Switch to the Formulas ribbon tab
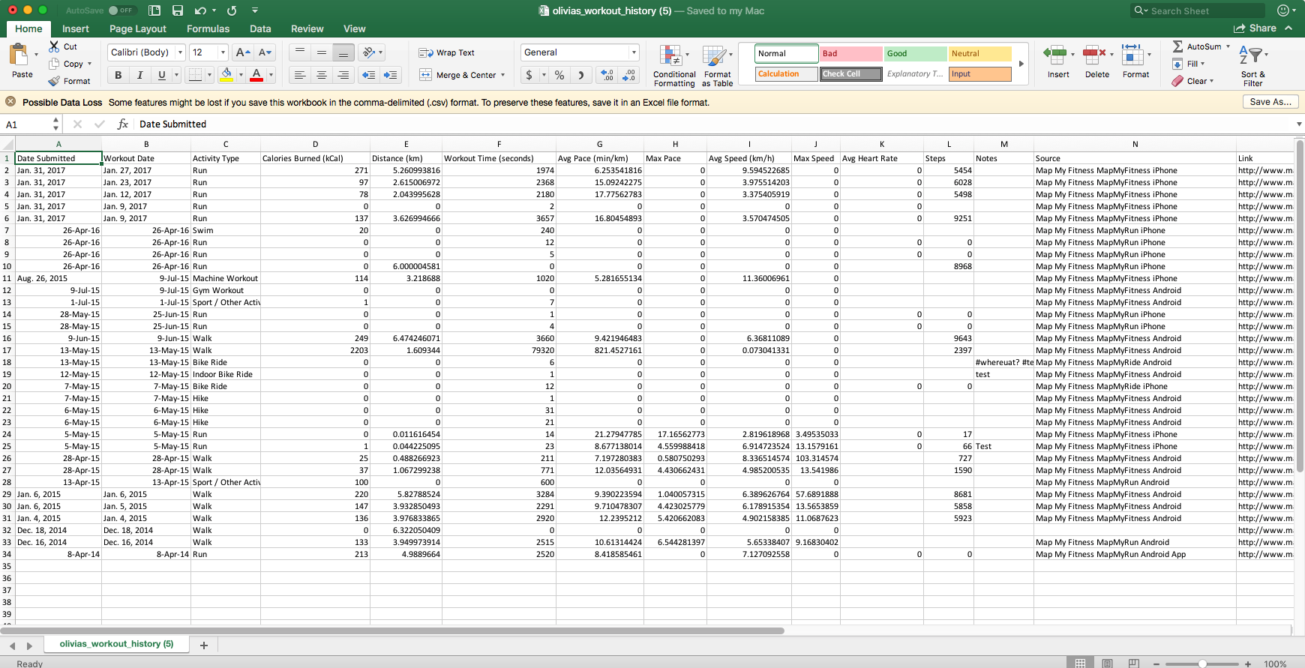The width and height of the screenshot is (1305, 668). click(x=208, y=28)
